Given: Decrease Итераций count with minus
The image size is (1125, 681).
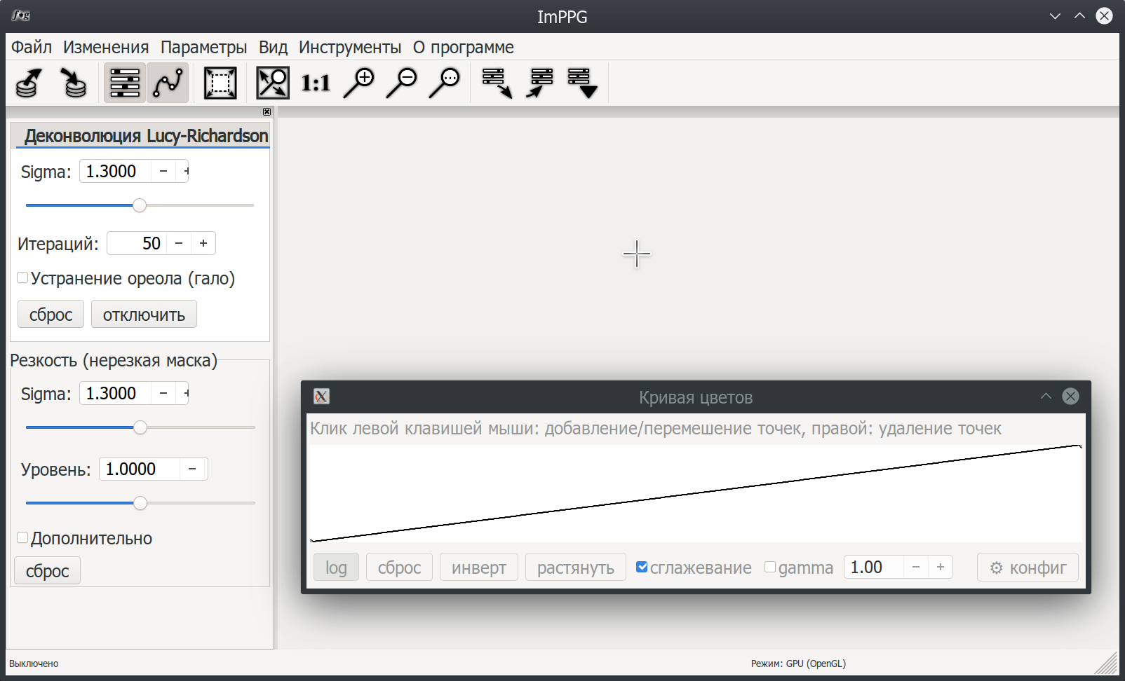Looking at the screenshot, I should pos(179,243).
